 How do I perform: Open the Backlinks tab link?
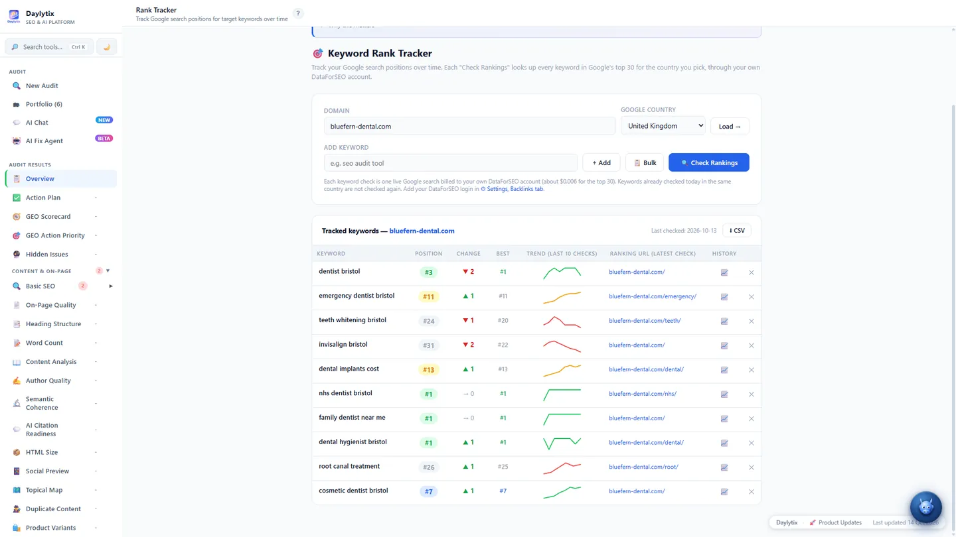point(526,189)
